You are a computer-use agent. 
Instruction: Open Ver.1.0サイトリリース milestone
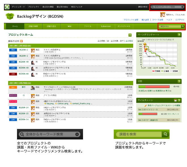click(148, 110)
